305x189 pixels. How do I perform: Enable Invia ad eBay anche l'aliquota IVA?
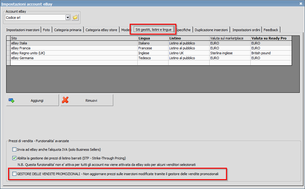pyautogui.click(x=14, y=149)
